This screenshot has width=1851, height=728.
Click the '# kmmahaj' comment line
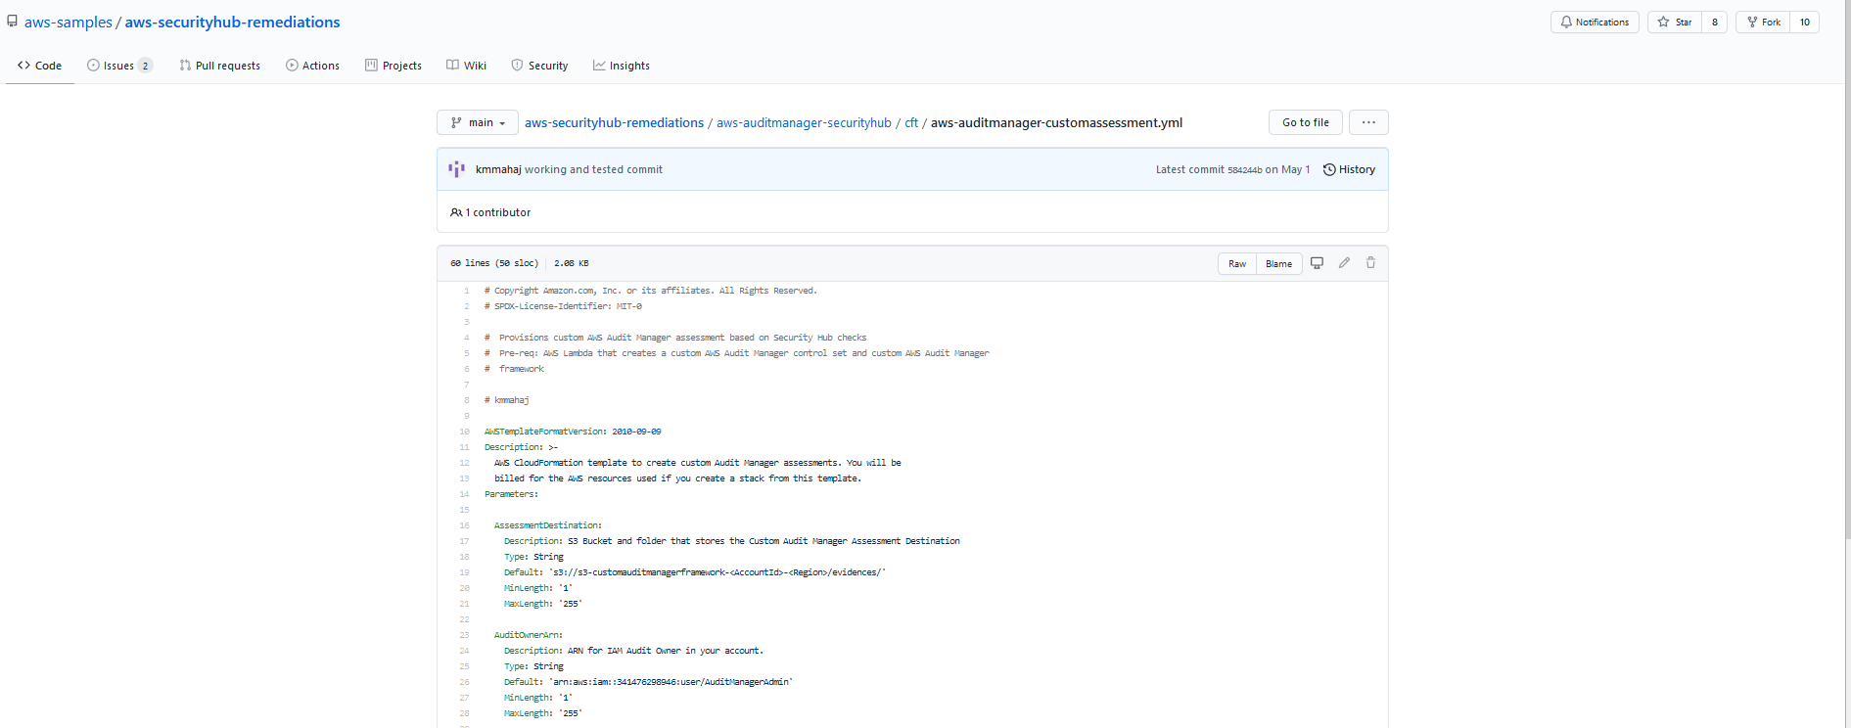[507, 400]
